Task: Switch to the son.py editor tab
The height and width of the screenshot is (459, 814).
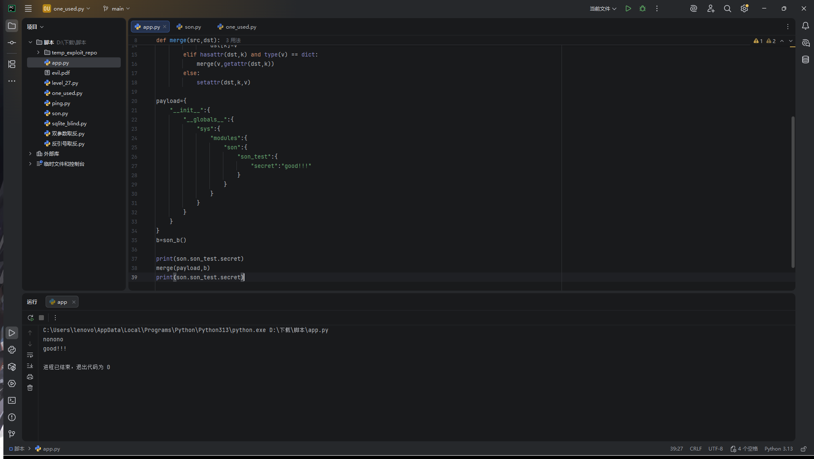Action: [189, 27]
